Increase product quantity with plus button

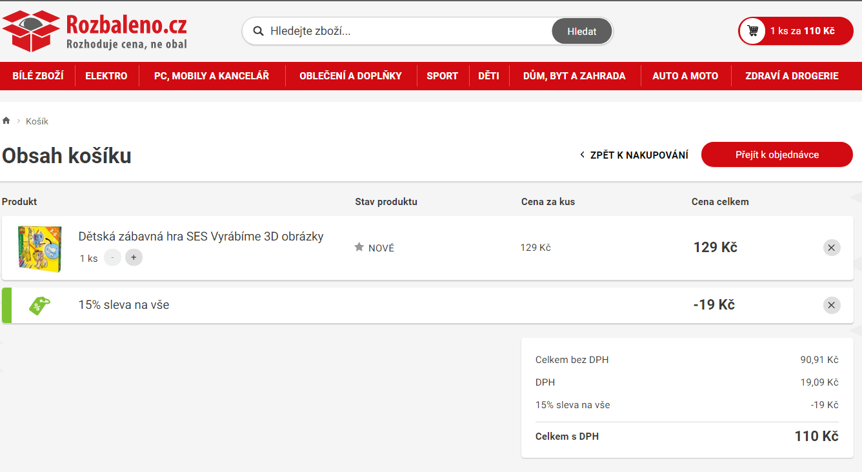click(134, 258)
